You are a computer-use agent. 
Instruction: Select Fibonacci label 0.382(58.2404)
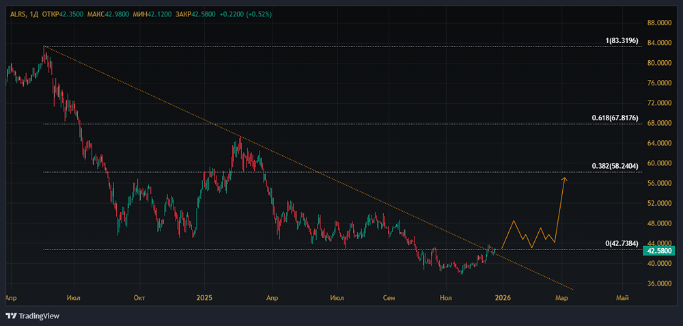coord(615,166)
